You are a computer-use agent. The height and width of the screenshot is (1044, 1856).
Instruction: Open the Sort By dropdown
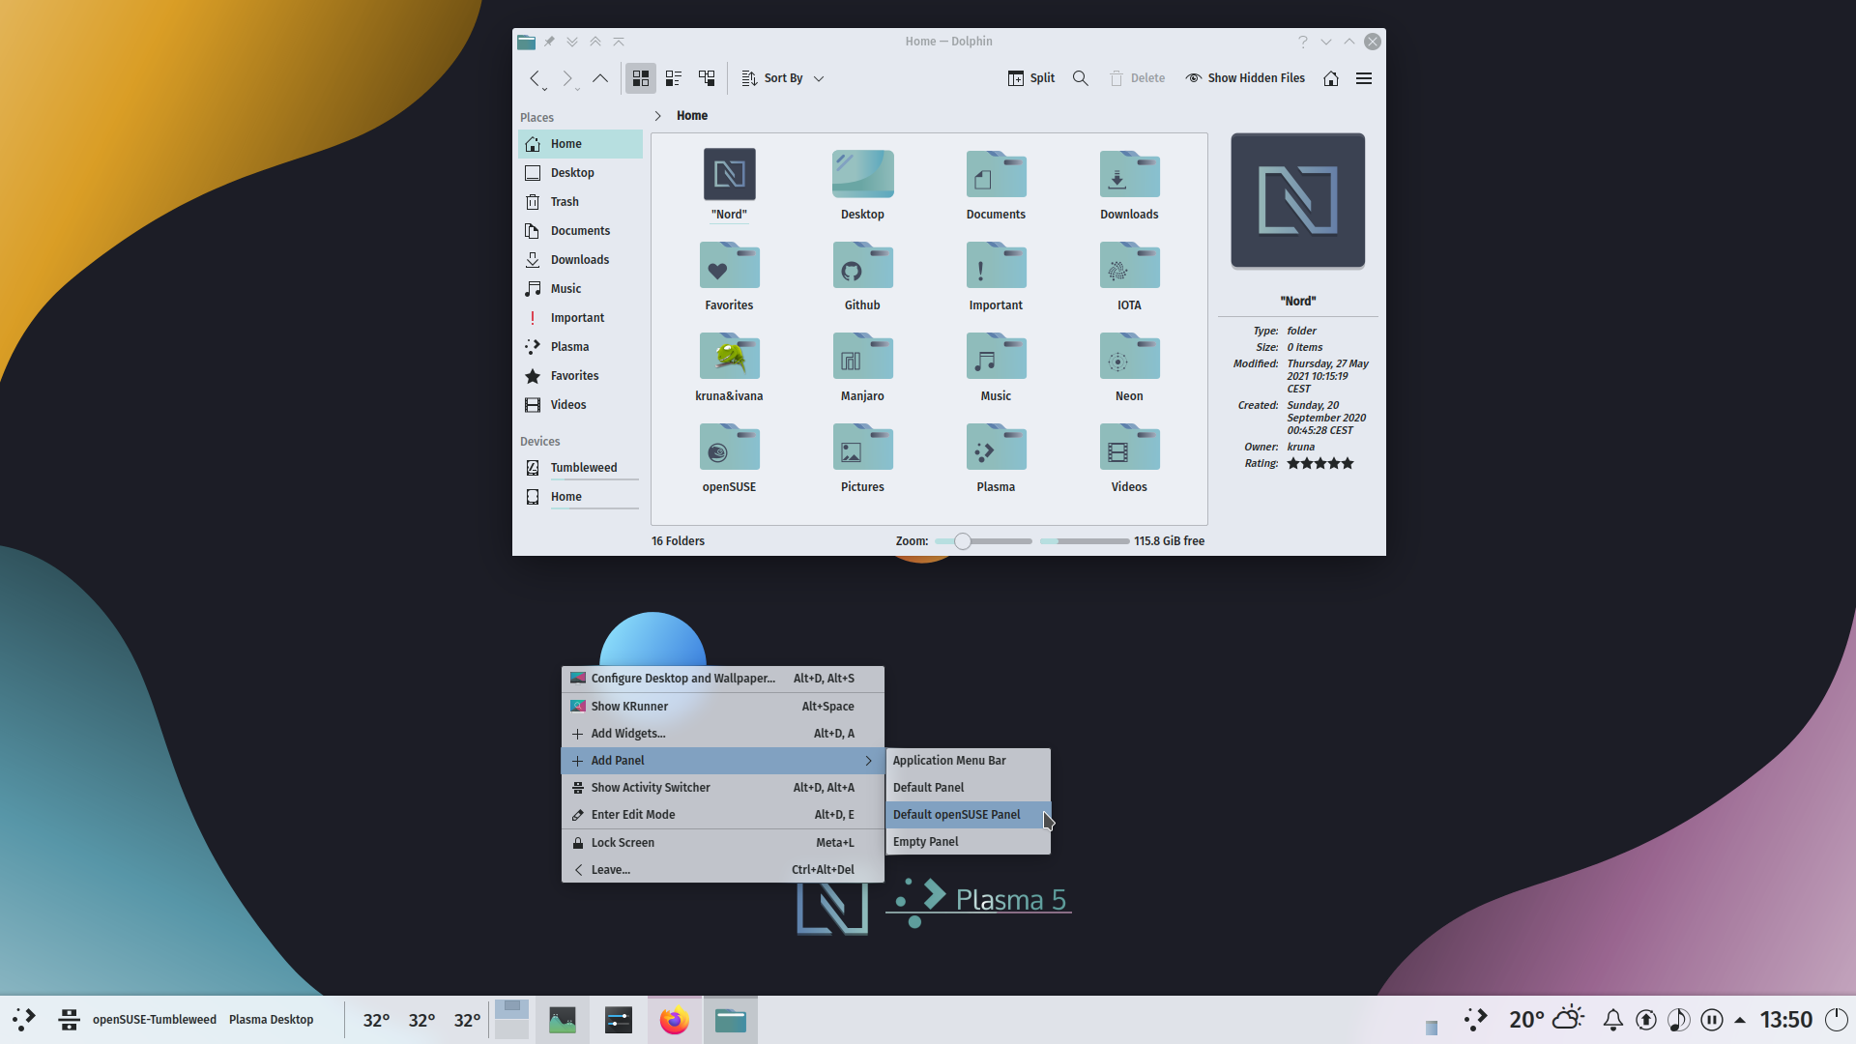tap(783, 78)
